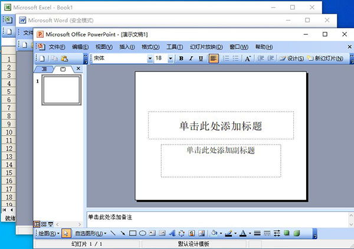This screenshot has height=249, width=354.
Task: Click the Copy icon in PowerPoint toolbar
Action: (x=54, y=58)
